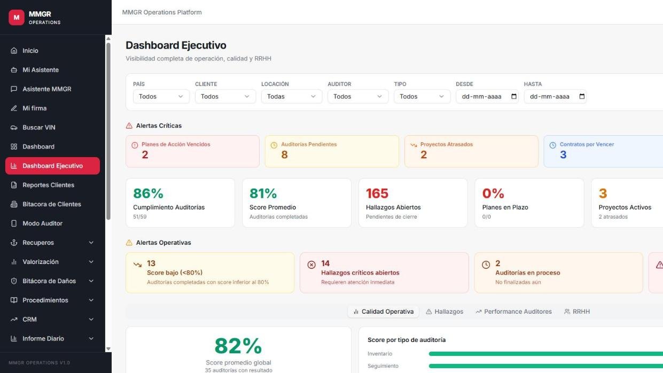The image size is (663, 373).
Task: Open the Contratos por Vencer alert card
Action: (x=604, y=151)
